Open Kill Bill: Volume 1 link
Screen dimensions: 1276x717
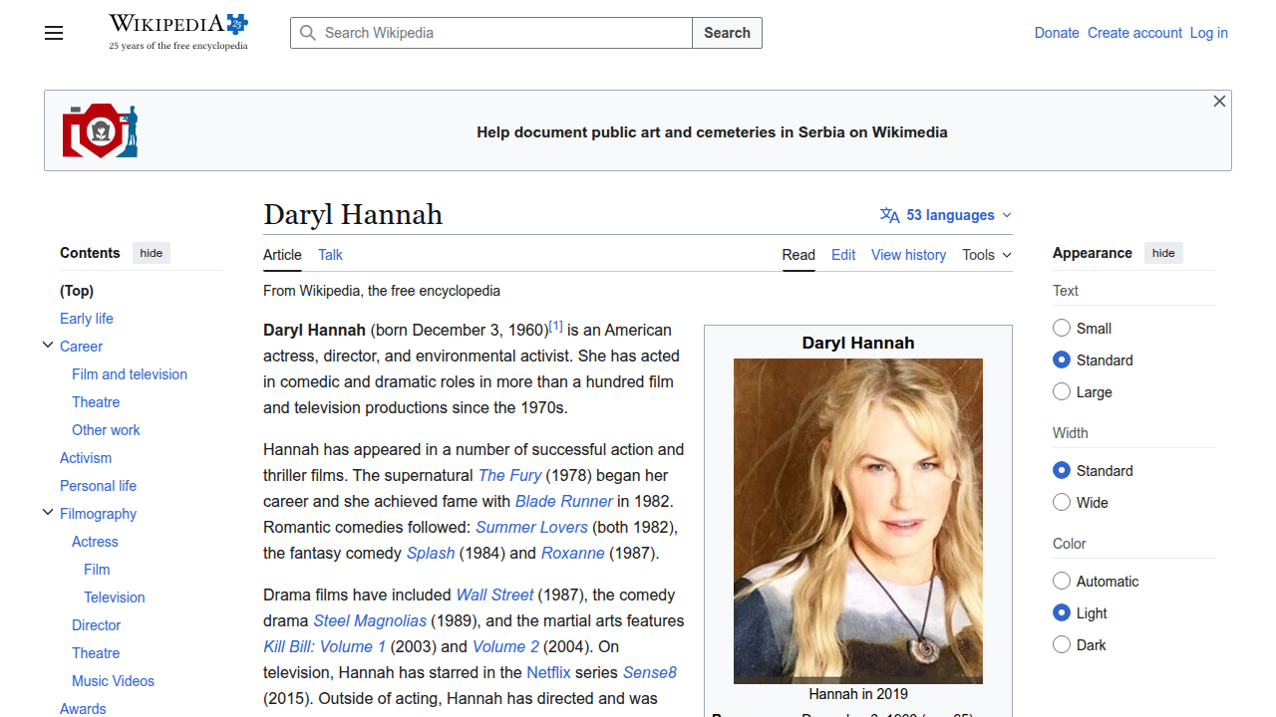(324, 646)
